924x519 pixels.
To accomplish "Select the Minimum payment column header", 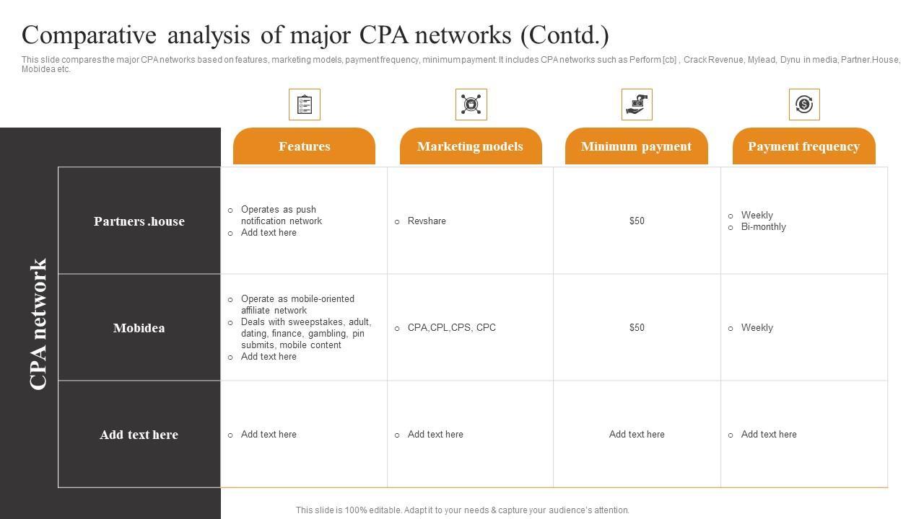I will click(x=636, y=146).
